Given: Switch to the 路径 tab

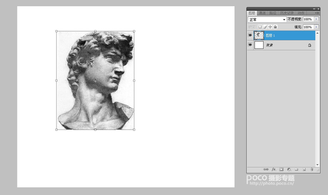Looking at the screenshot, I should pyautogui.click(x=272, y=13).
